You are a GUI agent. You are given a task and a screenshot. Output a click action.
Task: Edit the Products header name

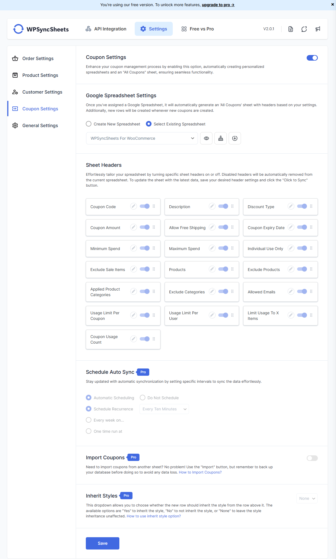[212, 269]
